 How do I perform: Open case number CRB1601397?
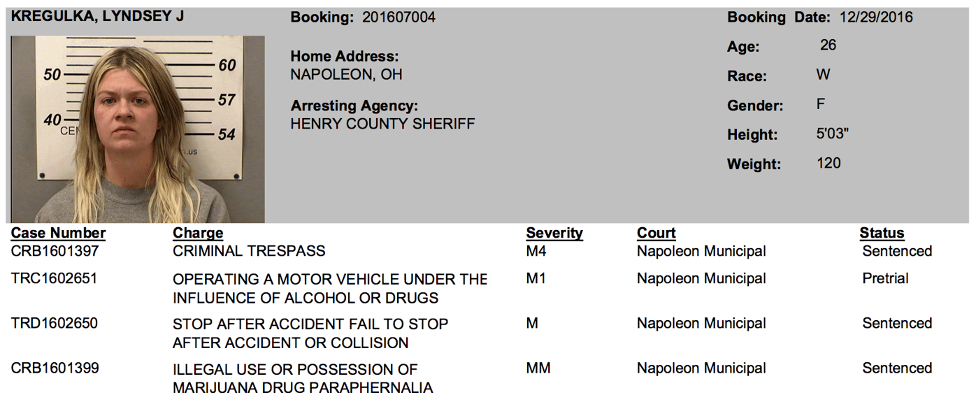[55, 251]
